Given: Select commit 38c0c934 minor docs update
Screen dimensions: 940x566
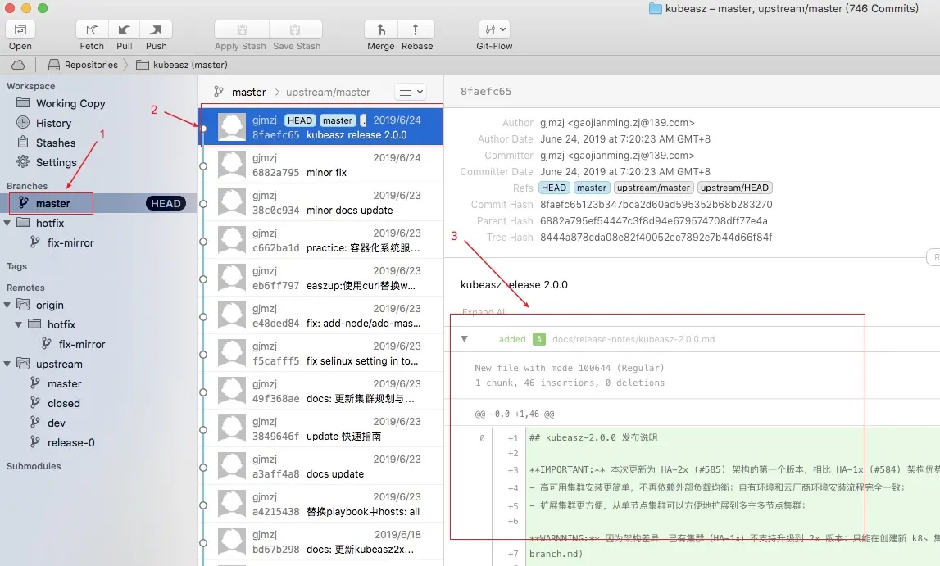Looking at the screenshot, I should point(320,202).
